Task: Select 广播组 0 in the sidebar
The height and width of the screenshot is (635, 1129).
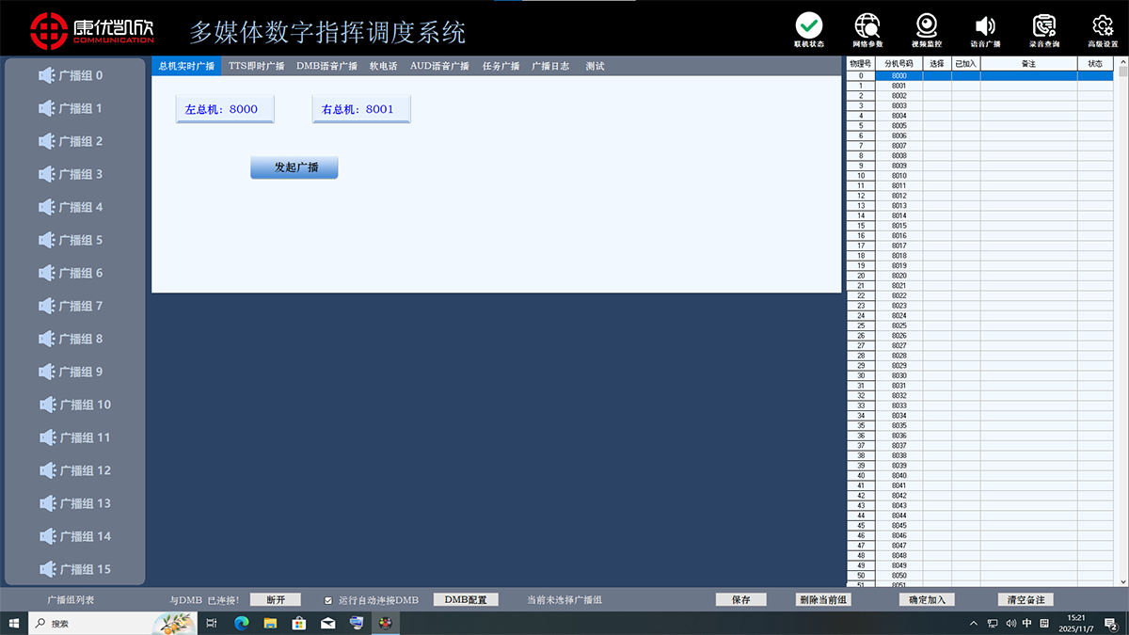Action: tap(75, 76)
